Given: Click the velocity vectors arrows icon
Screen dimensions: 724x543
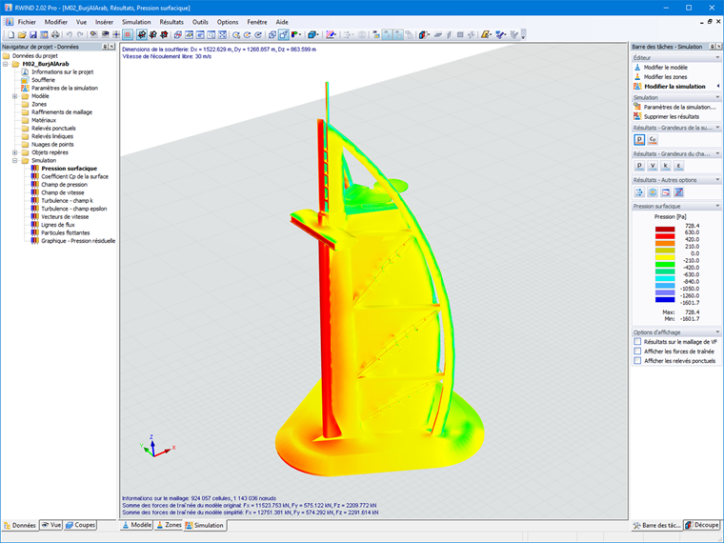Looking at the screenshot, I should click(639, 192).
